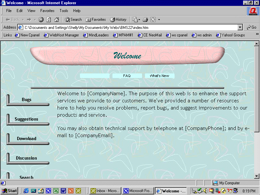Switch to Inbox - Microsoft taskbar window
Screen dimensions: 260x195
[x=105, y=191]
